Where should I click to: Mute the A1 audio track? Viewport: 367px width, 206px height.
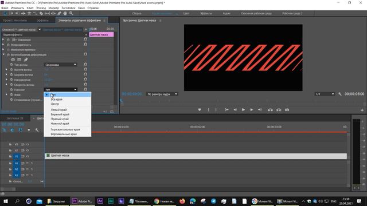[28, 163]
